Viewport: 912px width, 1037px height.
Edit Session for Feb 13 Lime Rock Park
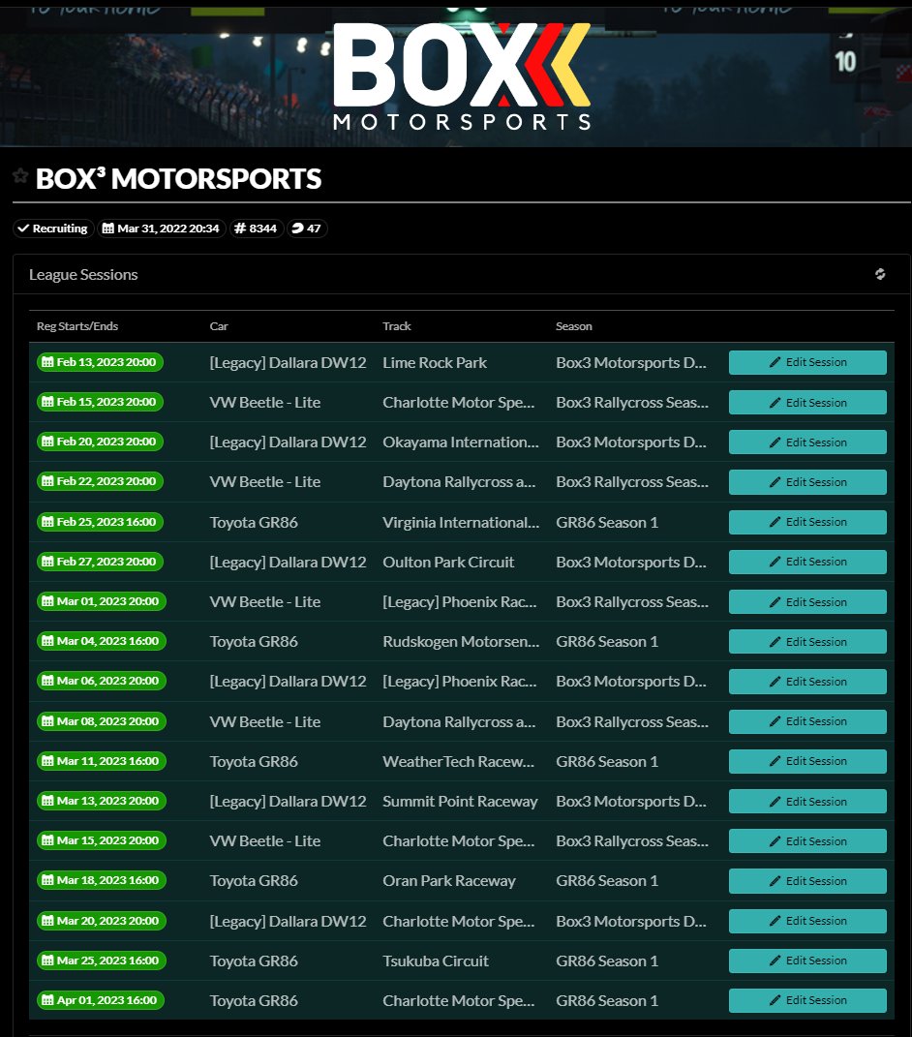[x=807, y=362]
